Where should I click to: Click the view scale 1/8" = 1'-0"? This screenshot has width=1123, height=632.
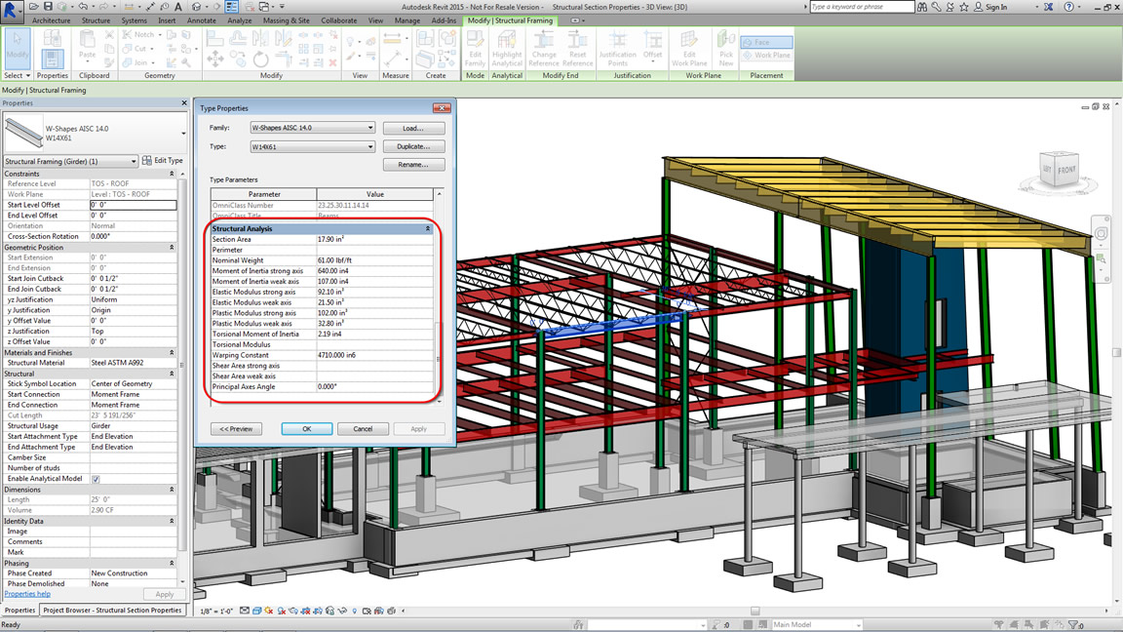click(215, 612)
